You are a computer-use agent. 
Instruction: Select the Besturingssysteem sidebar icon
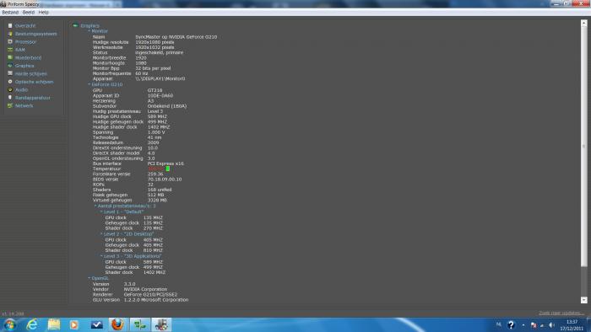(x=10, y=34)
